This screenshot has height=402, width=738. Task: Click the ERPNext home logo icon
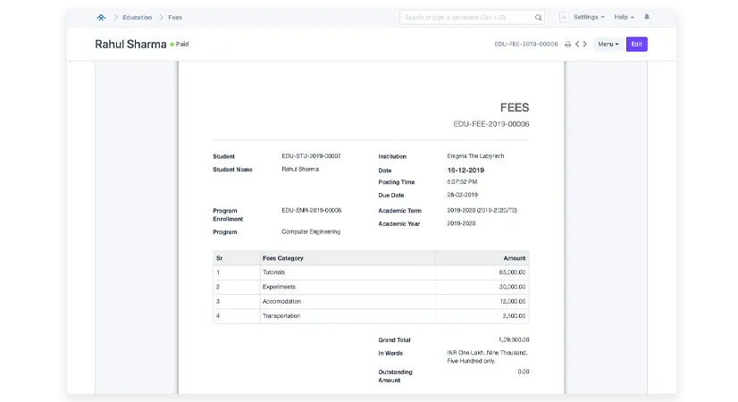click(x=101, y=17)
